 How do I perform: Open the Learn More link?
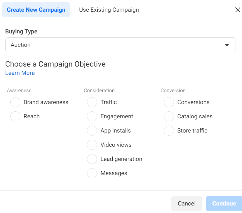20,73
